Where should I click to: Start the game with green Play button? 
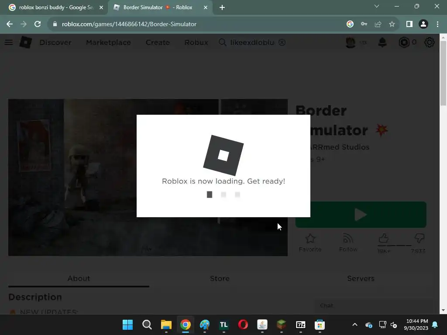click(x=361, y=215)
